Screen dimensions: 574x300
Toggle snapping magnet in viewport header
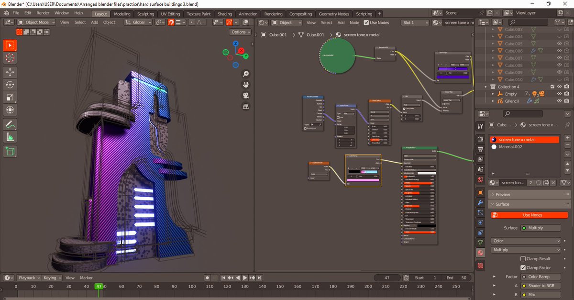pos(171,22)
